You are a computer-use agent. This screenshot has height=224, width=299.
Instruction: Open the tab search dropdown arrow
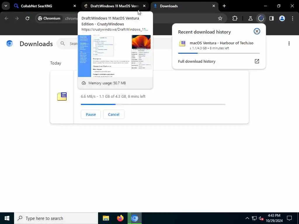tap(6, 6)
